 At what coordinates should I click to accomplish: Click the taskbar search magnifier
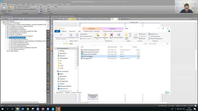7,109
